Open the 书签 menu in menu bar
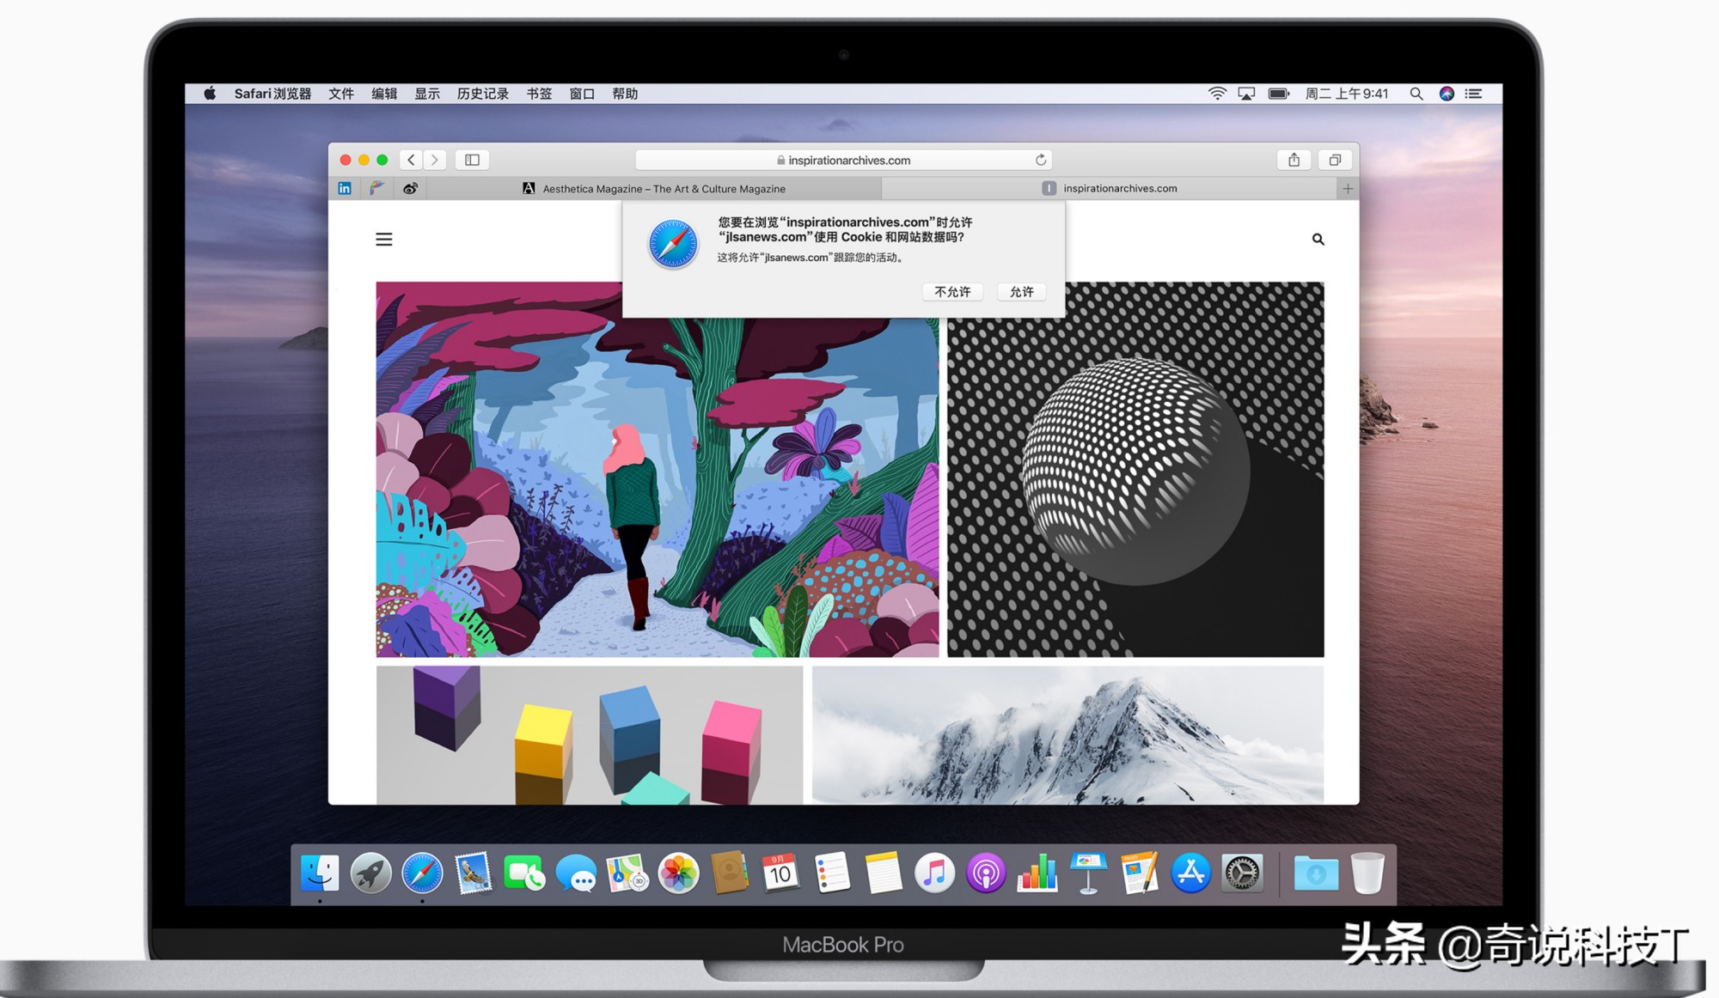 pyautogui.click(x=539, y=94)
